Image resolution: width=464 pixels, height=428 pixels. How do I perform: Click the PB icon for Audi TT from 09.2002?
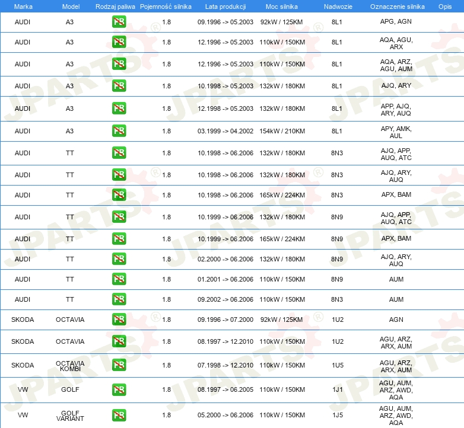click(x=119, y=299)
